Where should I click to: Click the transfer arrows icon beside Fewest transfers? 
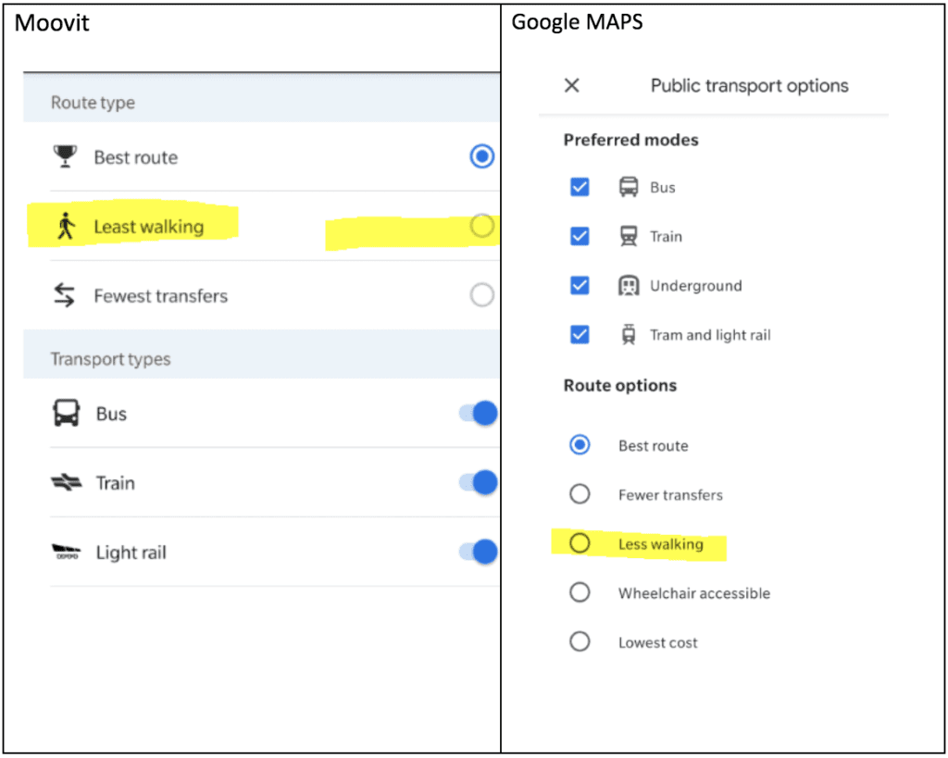point(65,295)
